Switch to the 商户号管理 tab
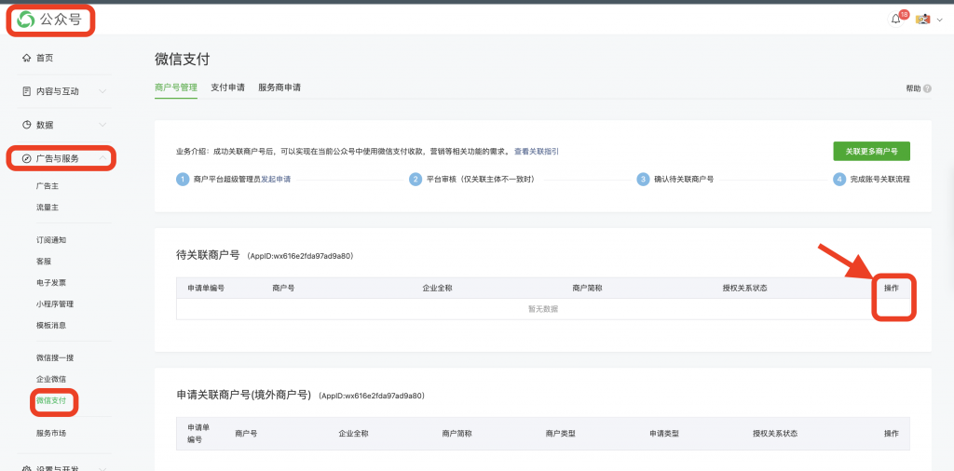The height and width of the screenshot is (471, 954). click(x=176, y=87)
